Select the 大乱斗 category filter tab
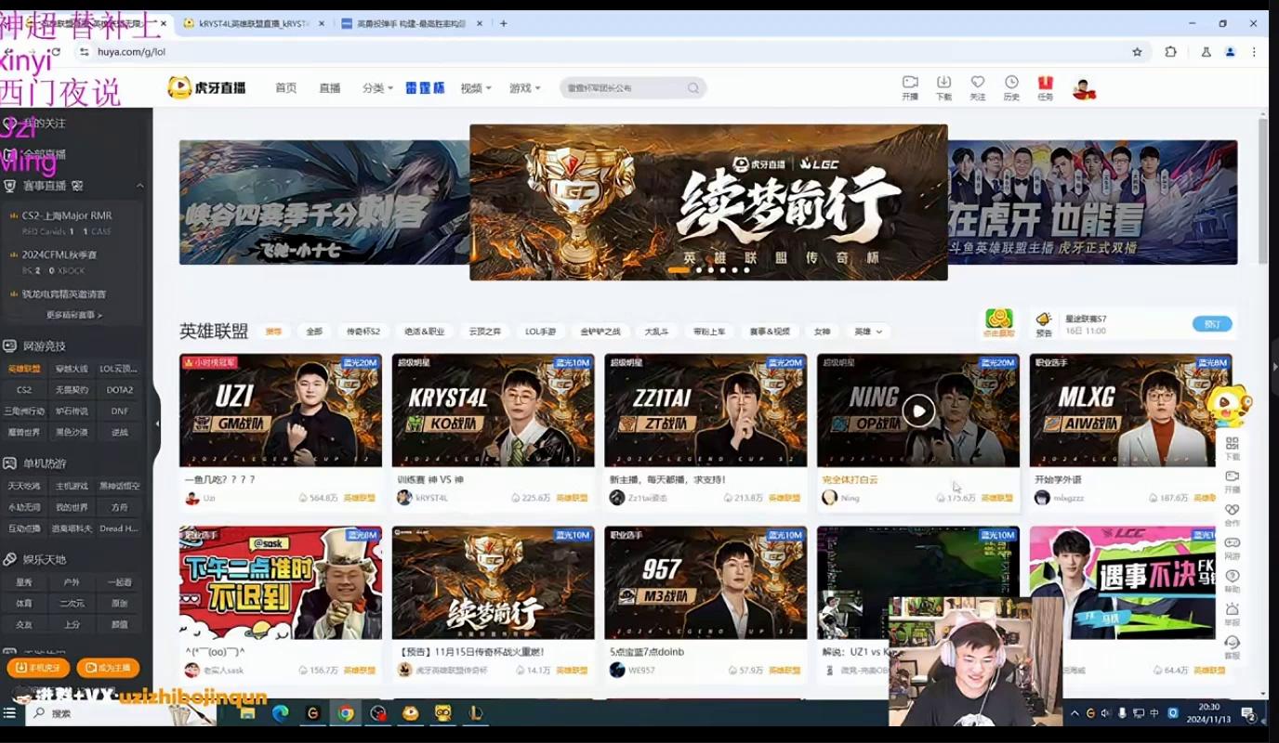Viewport: 1279px width, 743px height. [x=657, y=332]
